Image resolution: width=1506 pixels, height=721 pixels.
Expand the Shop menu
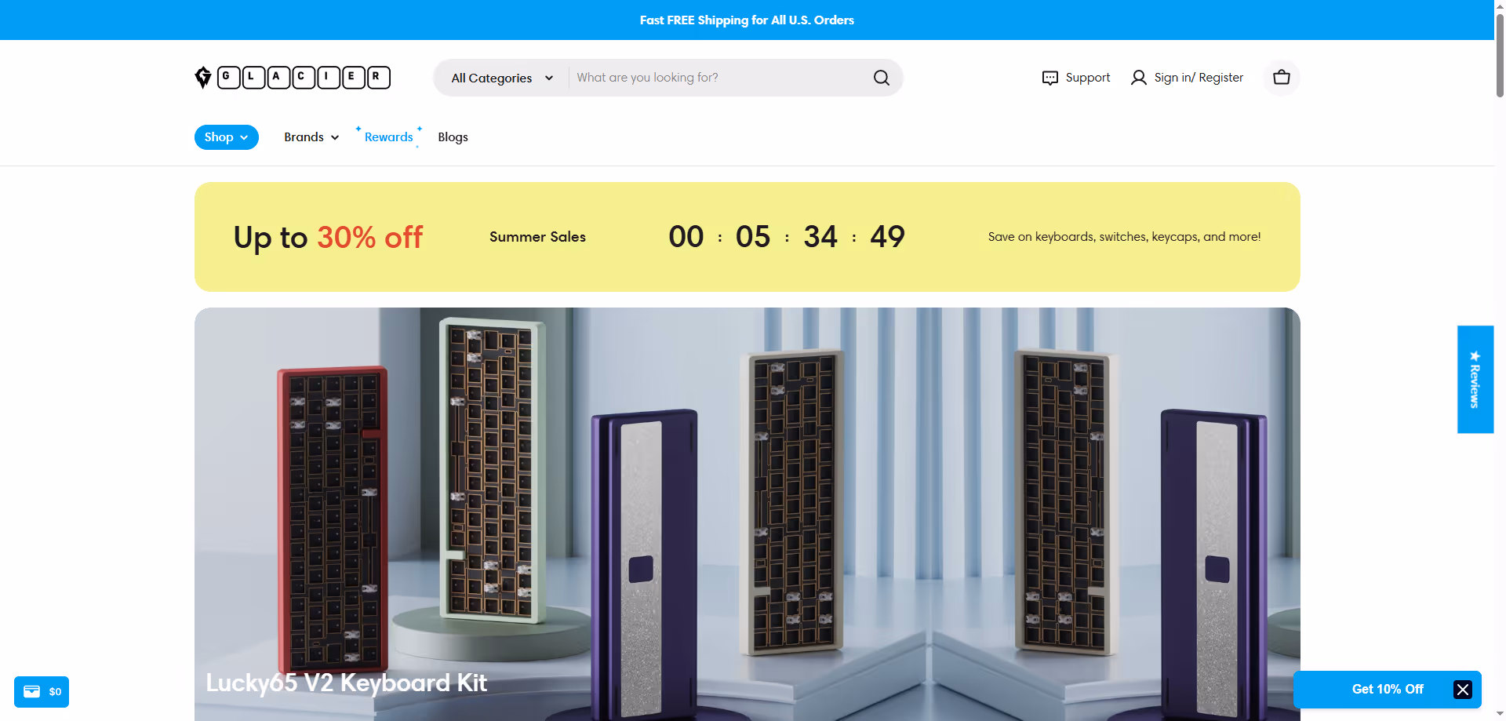227,137
